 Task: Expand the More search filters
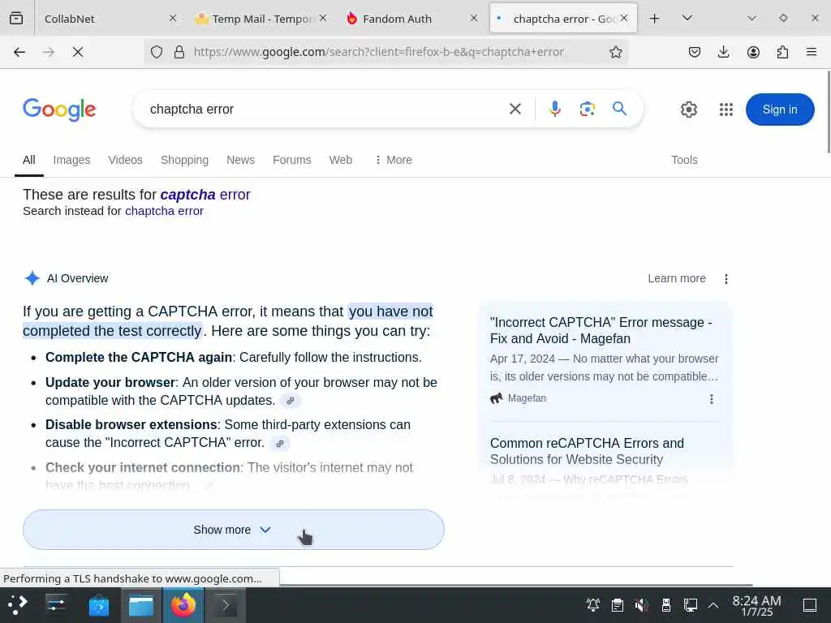pos(394,160)
